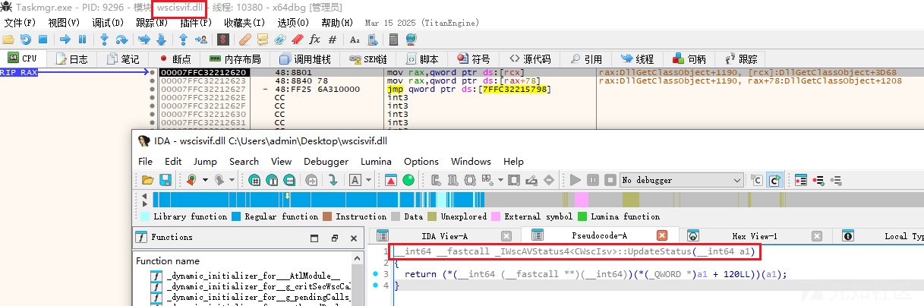The height and width of the screenshot is (306, 924).
Task: Click x64dbg Patches bandage icon
Action: pos(244,39)
